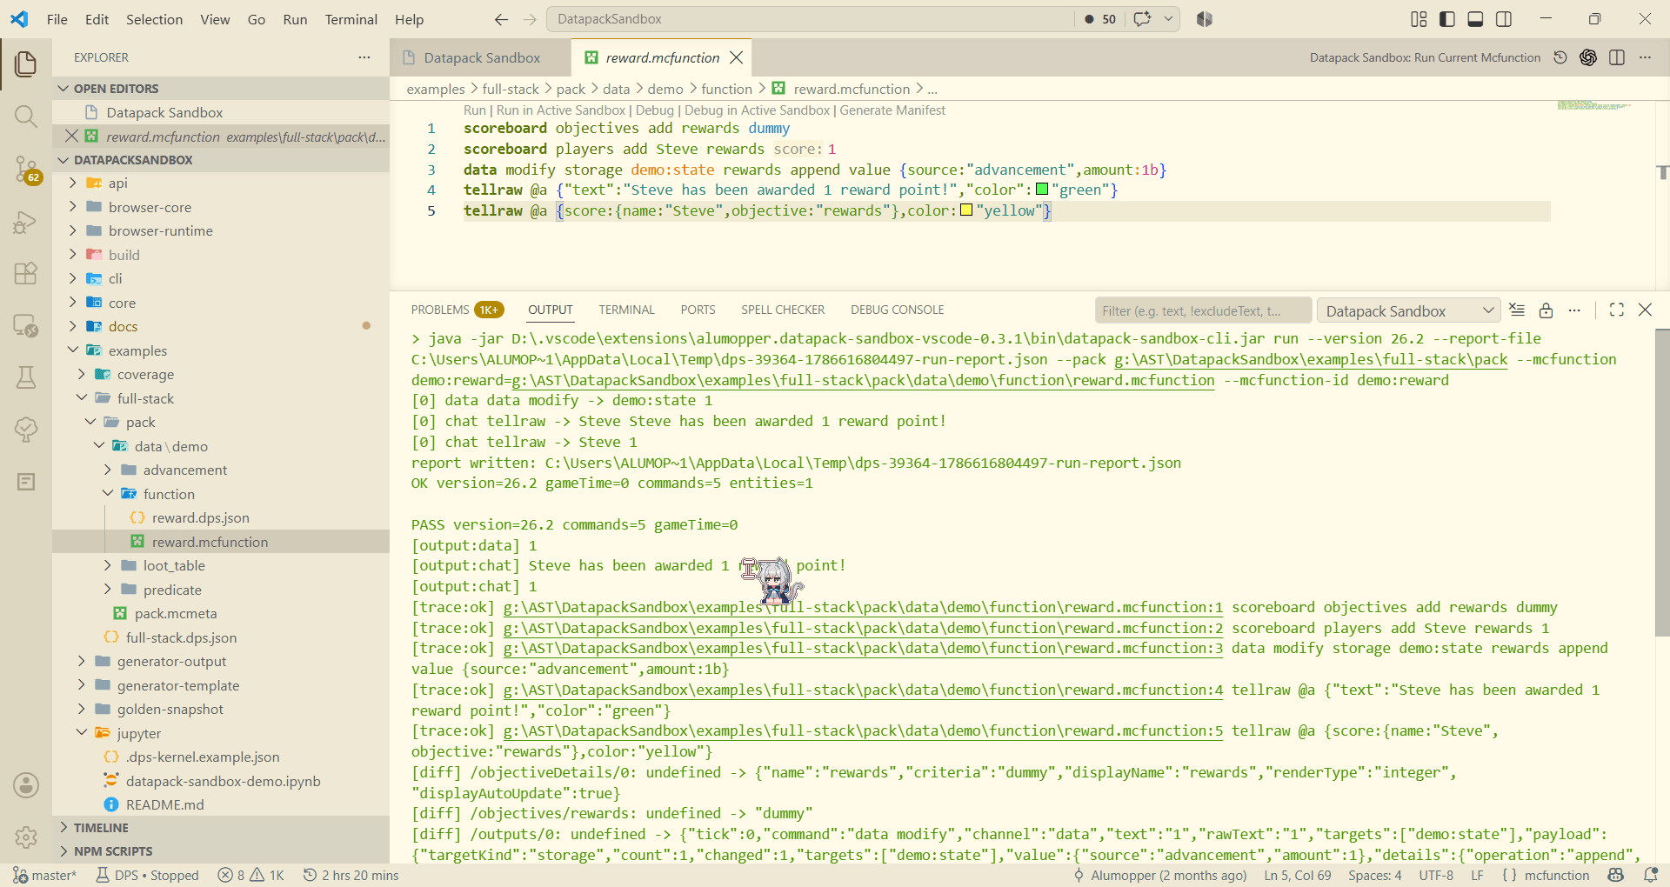The height and width of the screenshot is (887, 1670).
Task: Click the Ln 5, Col 69 status item
Action: [x=1297, y=875]
